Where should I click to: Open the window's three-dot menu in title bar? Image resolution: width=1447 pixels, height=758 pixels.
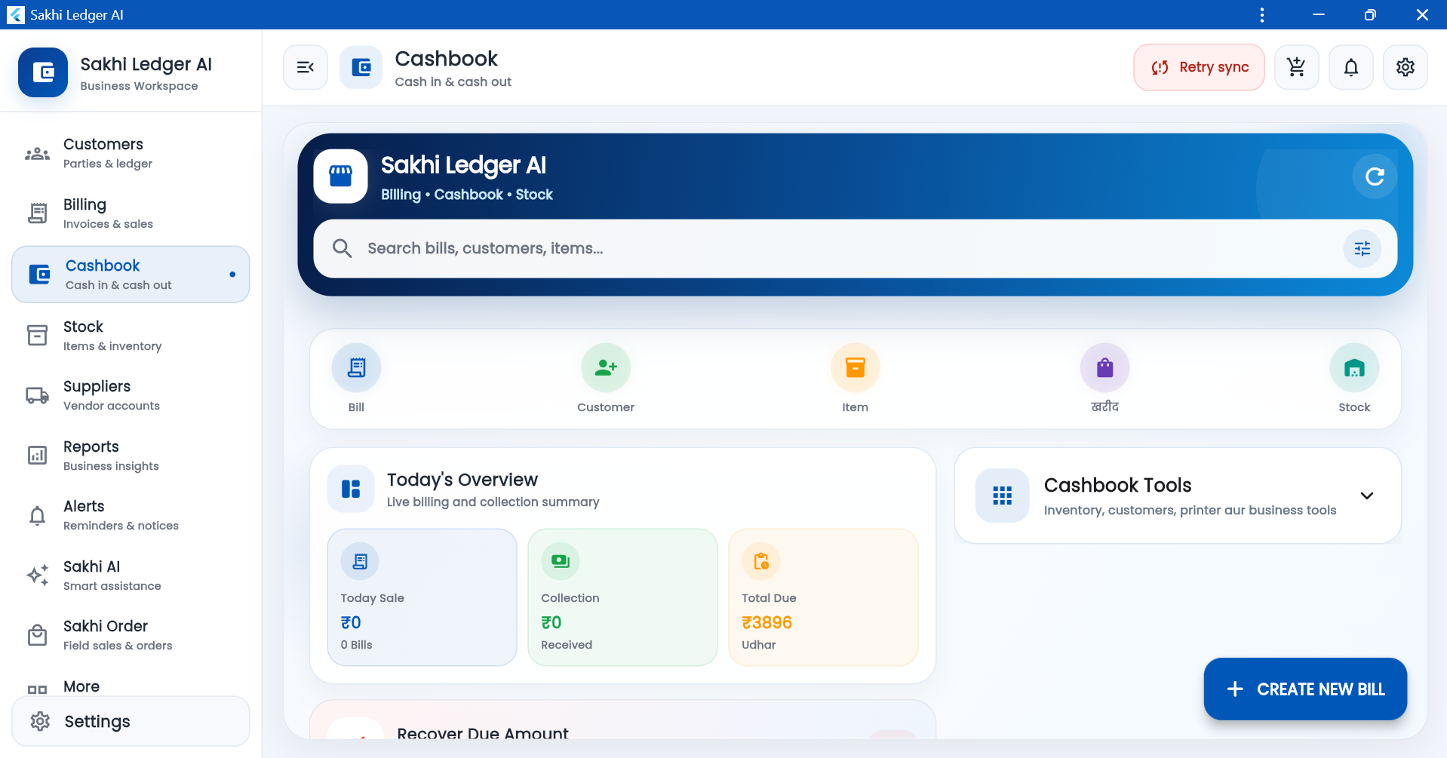tap(1261, 15)
